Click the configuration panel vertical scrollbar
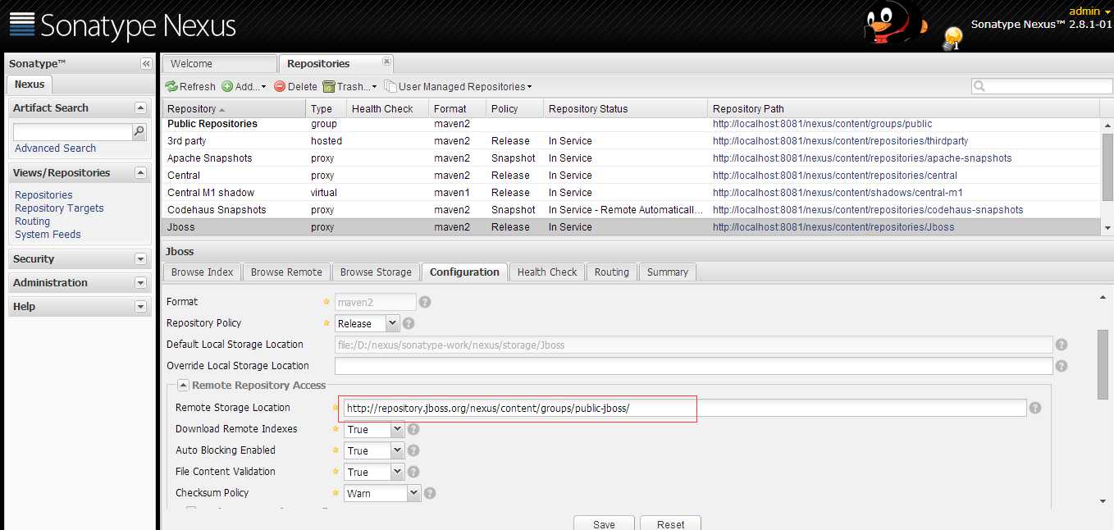 coord(1103,365)
